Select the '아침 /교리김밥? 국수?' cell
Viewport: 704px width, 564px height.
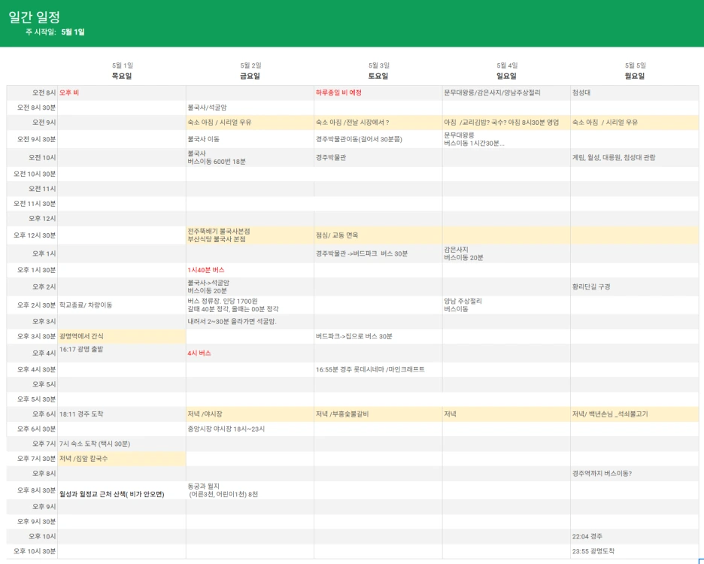pos(506,122)
